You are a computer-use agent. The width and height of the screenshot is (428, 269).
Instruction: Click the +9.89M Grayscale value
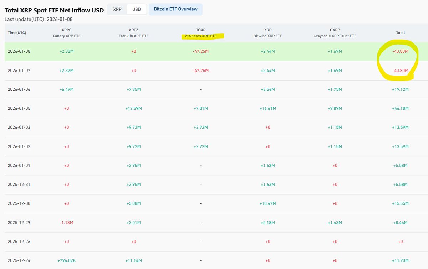click(x=335, y=108)
